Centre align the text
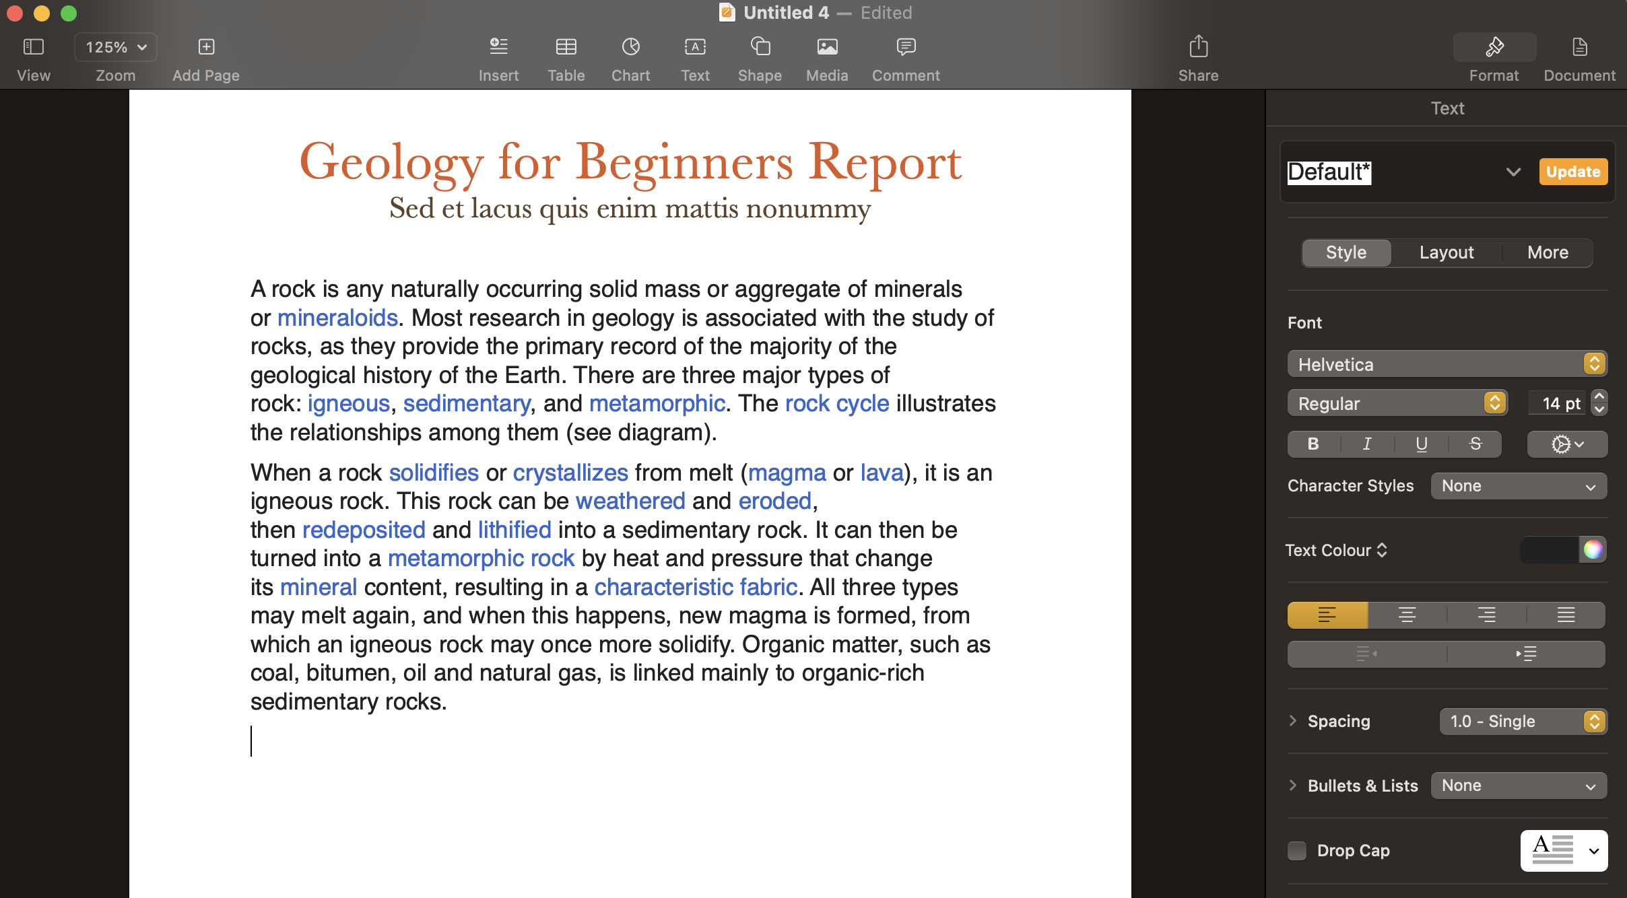Image resolution: width=1627 pixels, height=898 pixels. pyautogui.click(x=1407, y=615)
